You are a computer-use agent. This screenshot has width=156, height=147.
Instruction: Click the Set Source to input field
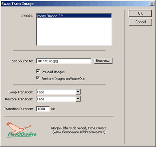(x=64, y=61)
